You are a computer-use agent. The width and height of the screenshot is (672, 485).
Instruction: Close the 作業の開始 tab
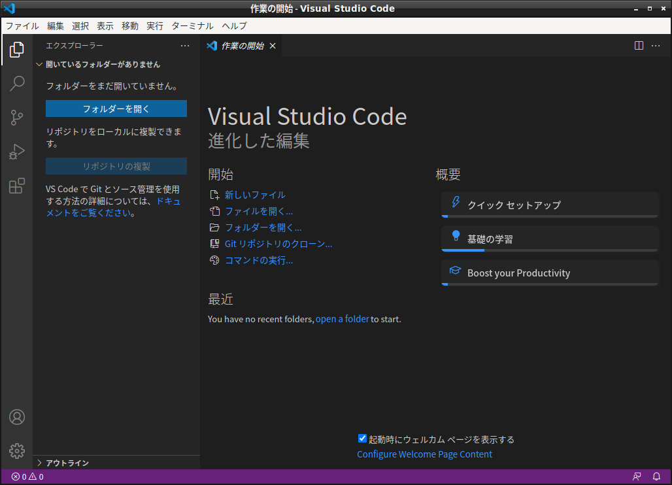tap(273, 46)
